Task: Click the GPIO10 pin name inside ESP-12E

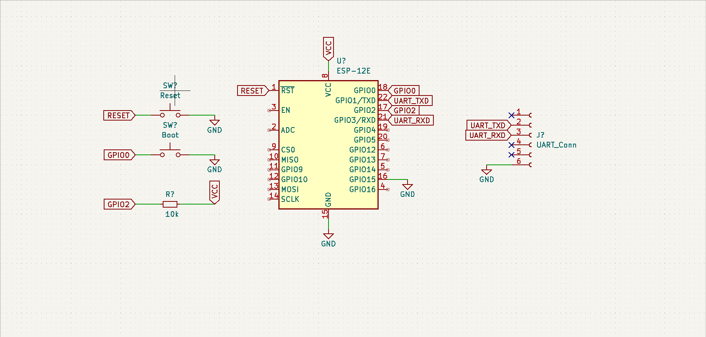Action: [294, 179]
